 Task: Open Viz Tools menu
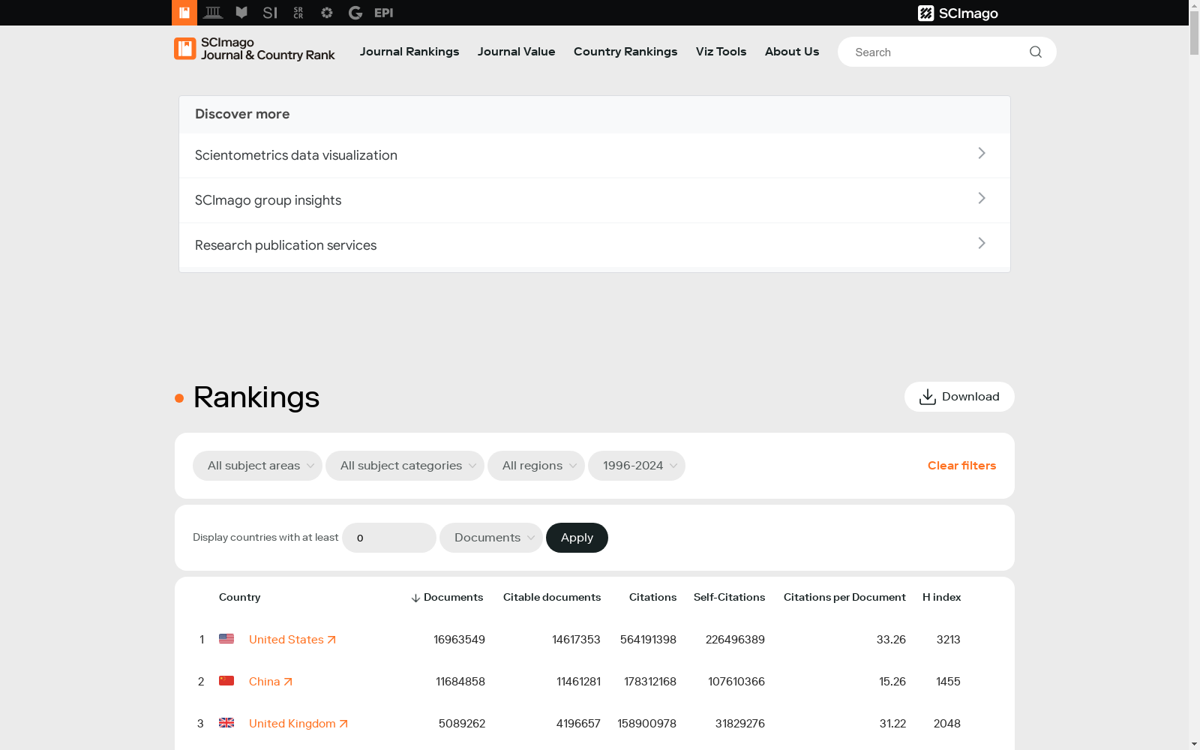pos(721,52)
